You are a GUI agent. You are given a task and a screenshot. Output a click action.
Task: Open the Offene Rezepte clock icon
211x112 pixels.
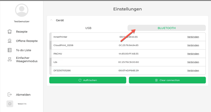(x=10, y=41)
